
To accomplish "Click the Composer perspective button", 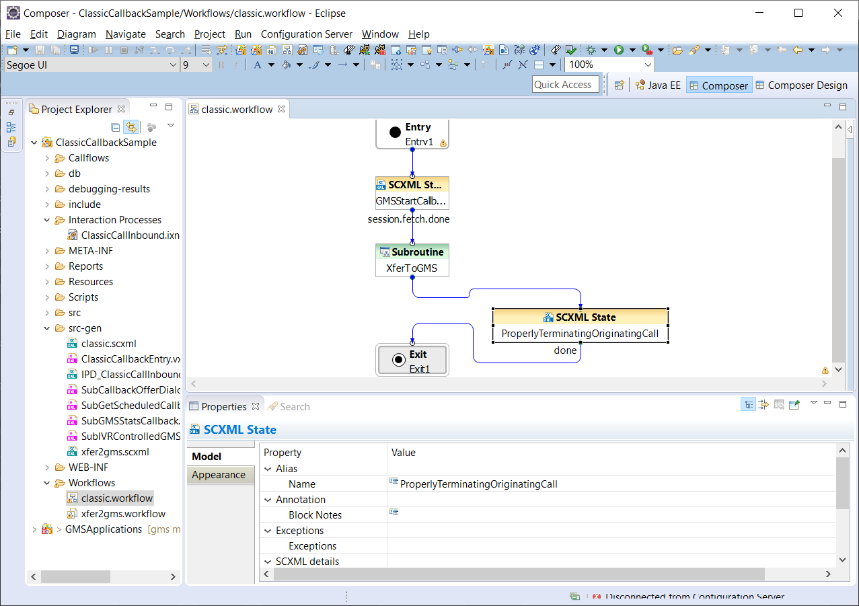I will (718, 85).
